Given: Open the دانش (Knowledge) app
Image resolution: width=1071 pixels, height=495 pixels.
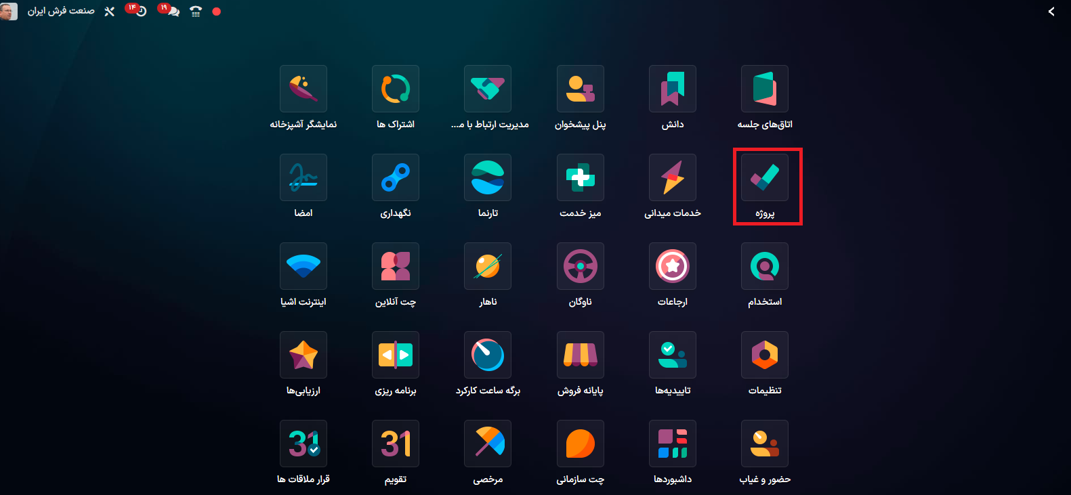Looking at the screenshot, I should pos(672,89).
